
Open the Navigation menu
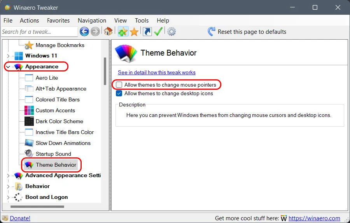[x=92, y=21]
